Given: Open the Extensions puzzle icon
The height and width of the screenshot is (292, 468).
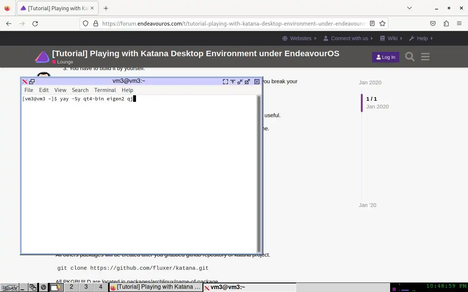Looking at the screenshot, I should pos(446,23).
